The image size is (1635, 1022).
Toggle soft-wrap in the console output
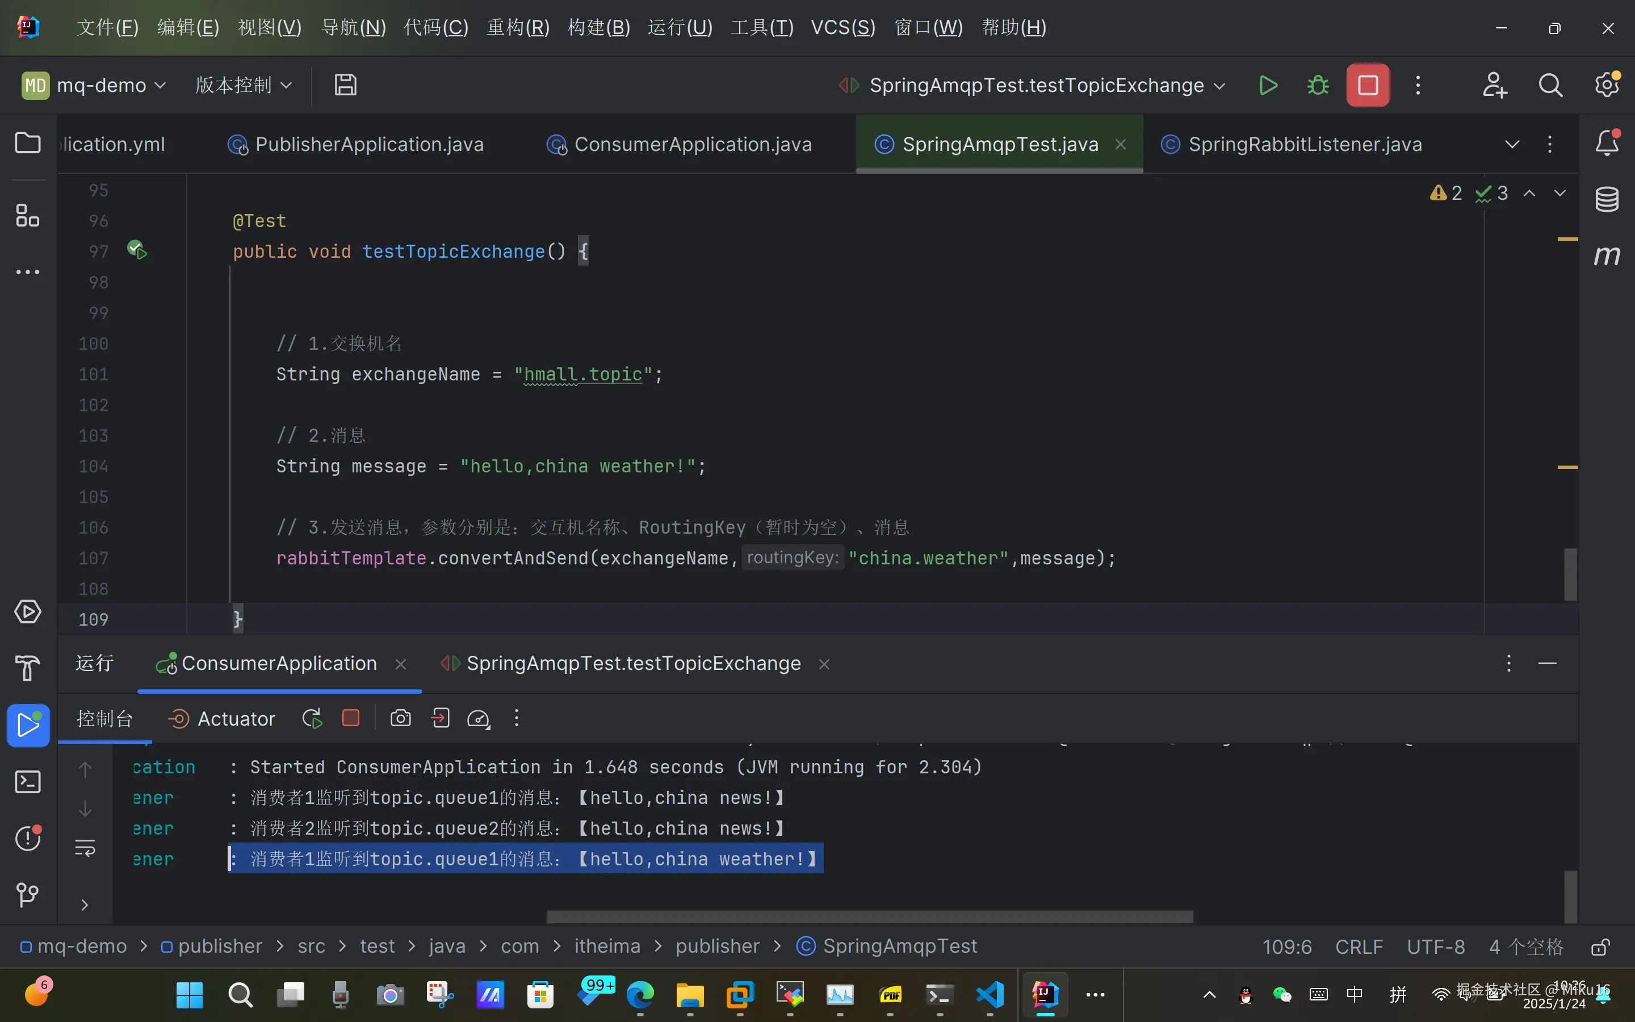click(85, 848)
